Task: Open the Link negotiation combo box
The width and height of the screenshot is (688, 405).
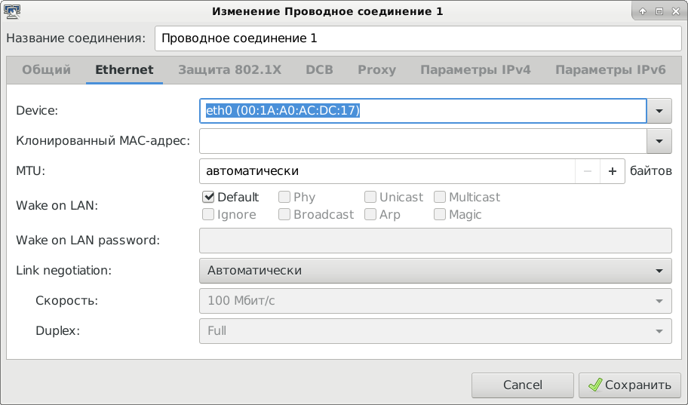Action: 435,270
